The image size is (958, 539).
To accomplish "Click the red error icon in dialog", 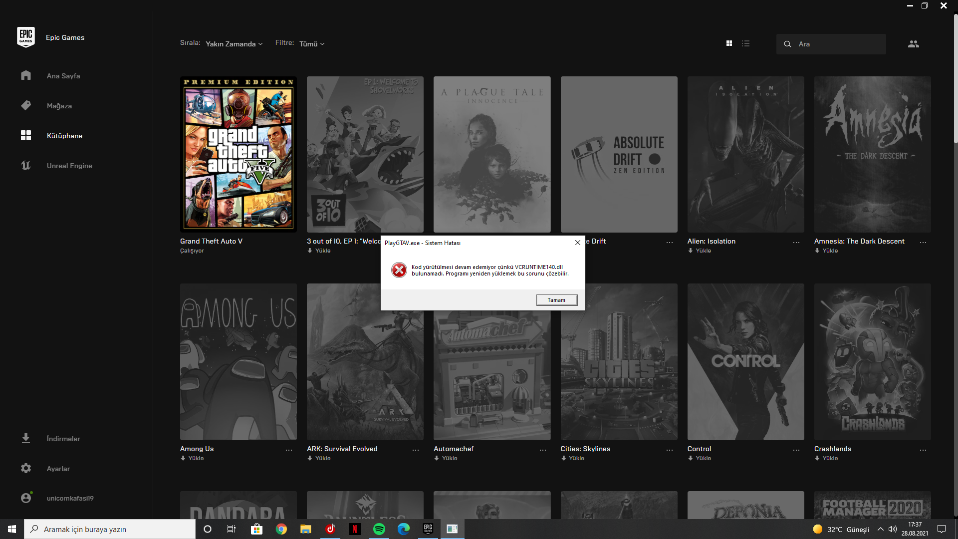I will [x=399, y=270].
